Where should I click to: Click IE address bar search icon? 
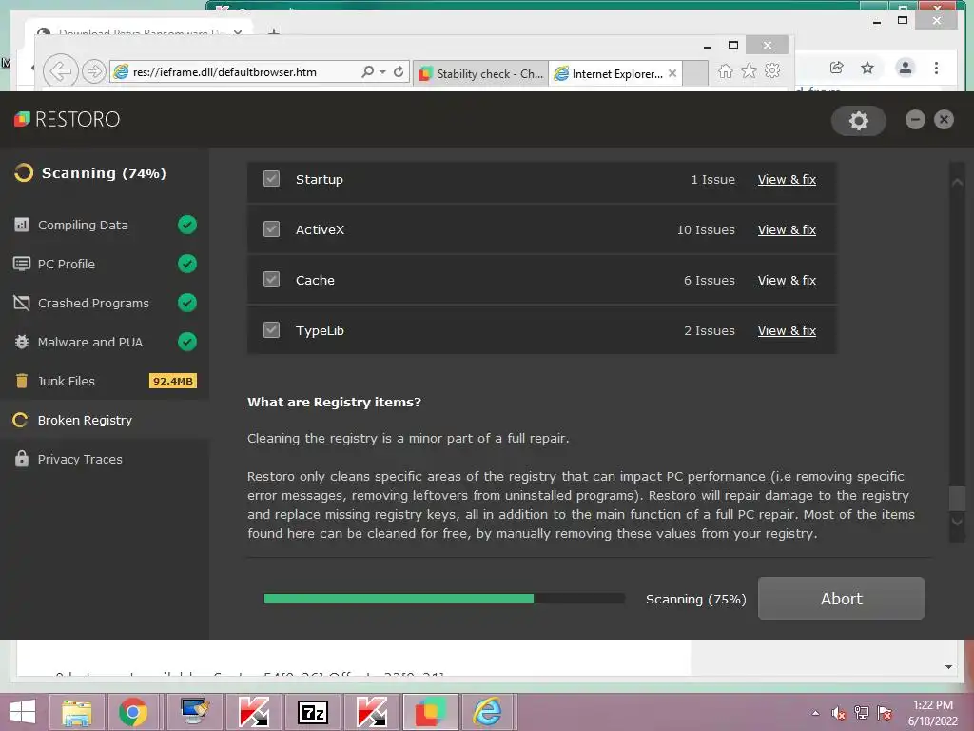click(368, 72)
